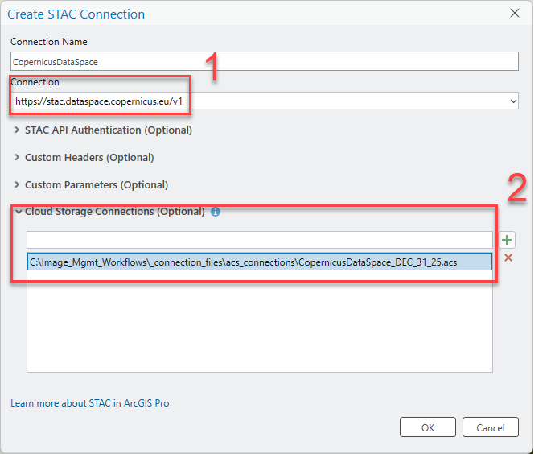This screenshot has width=551, height=454.
Task: Open the Connection URL dropdown arrow
Action: (513, 101)
